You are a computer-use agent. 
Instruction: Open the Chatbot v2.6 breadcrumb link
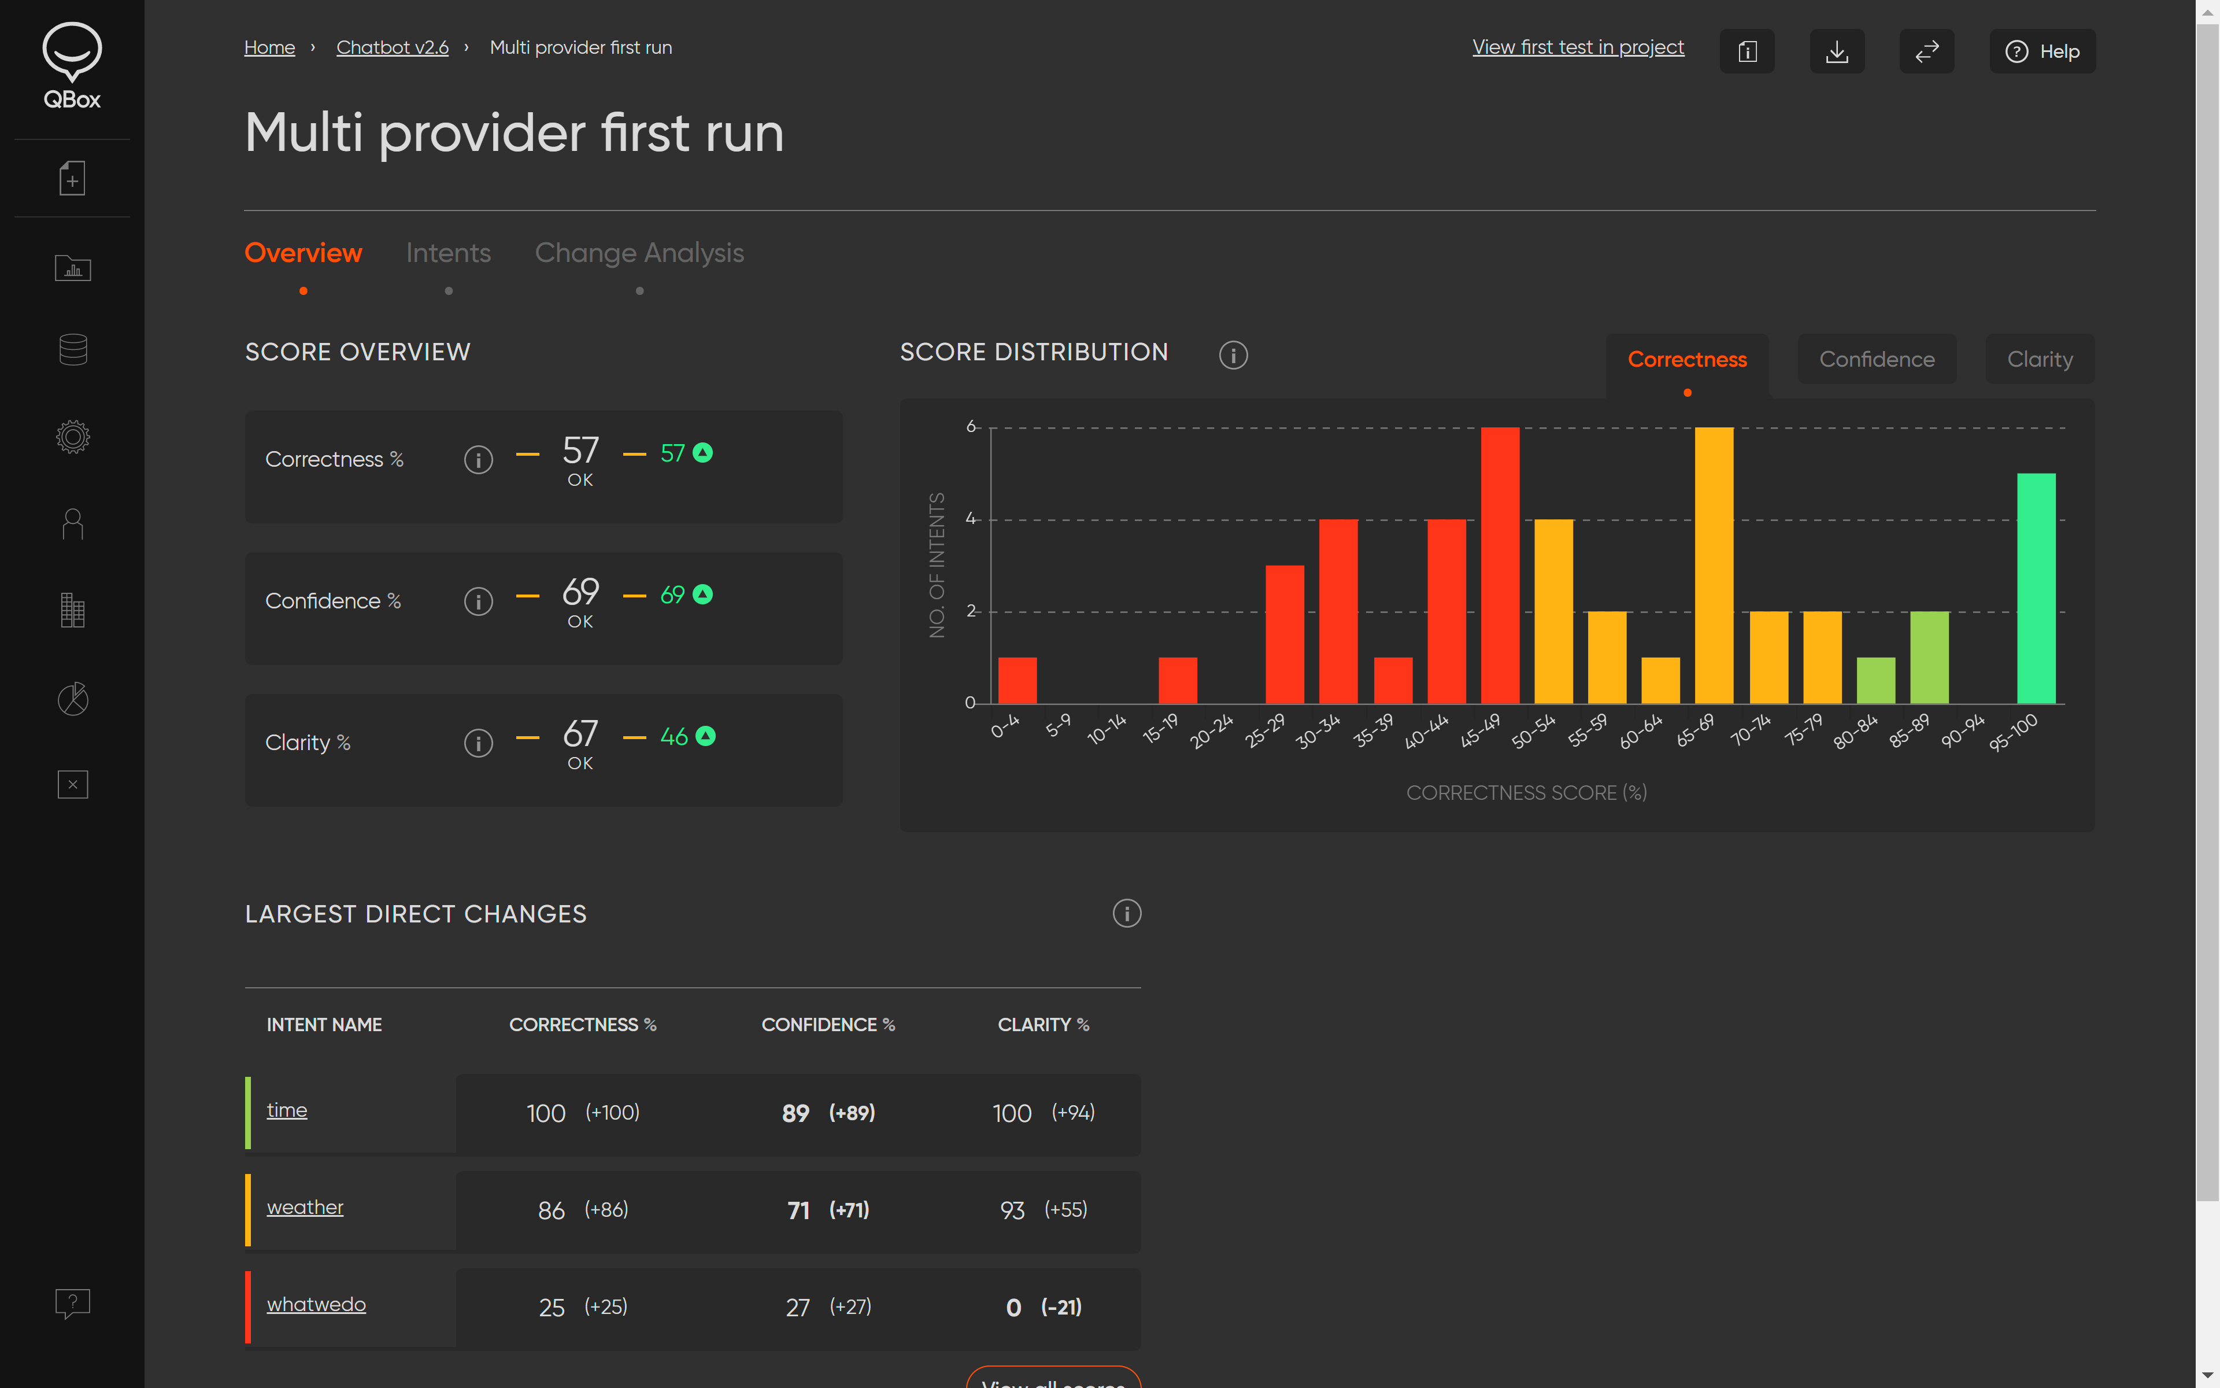tap(392, 48)
